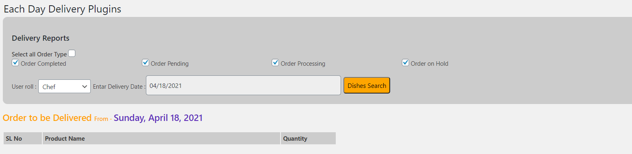The image size is (632, 154).
Task: Tick the Select all Order Type checkbox
Action: pyautogui.click(x=72, y=53)
